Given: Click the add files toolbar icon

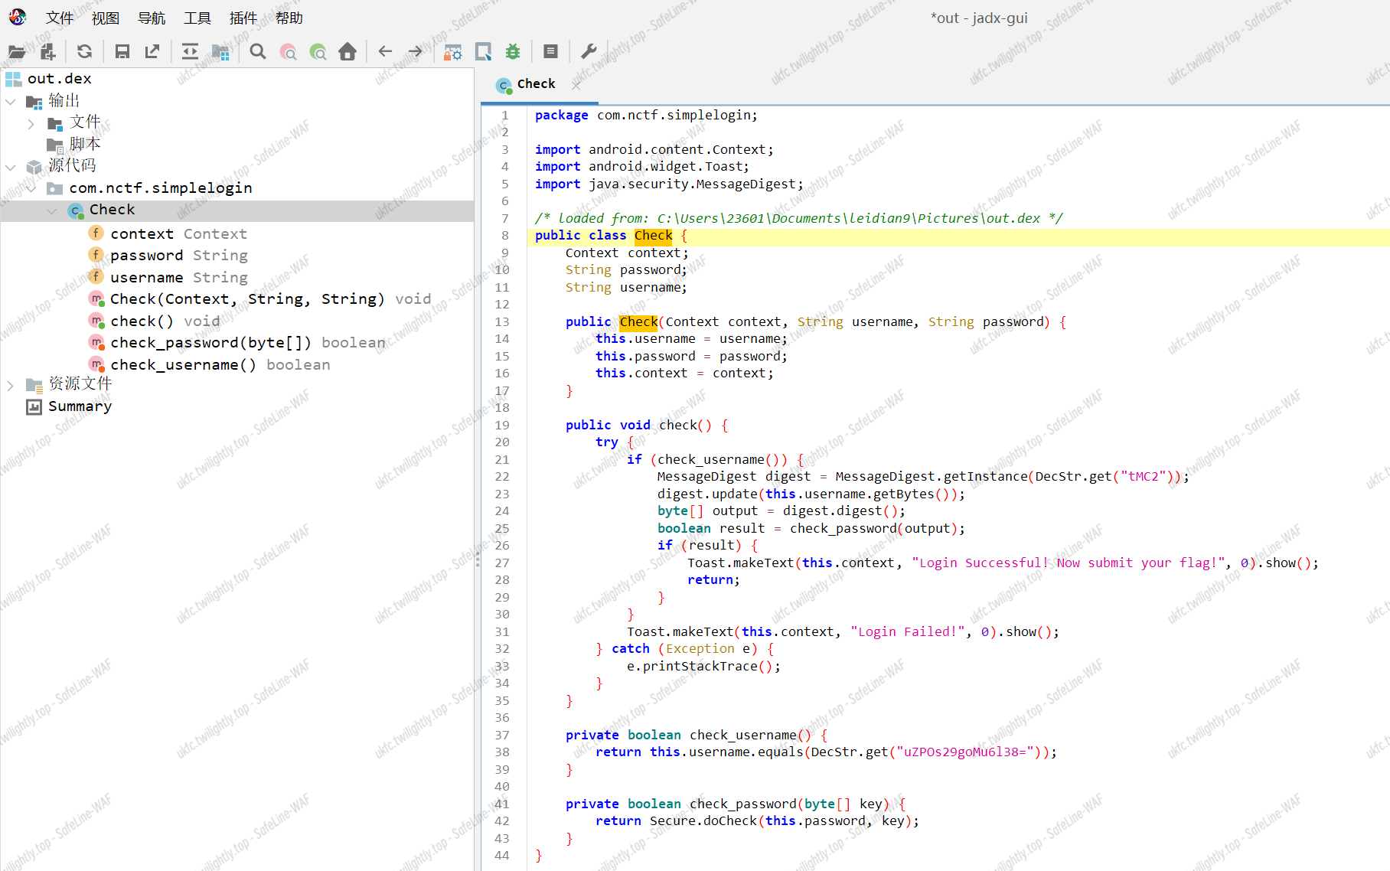Looking at the screenshot, I should coord(47,52).
